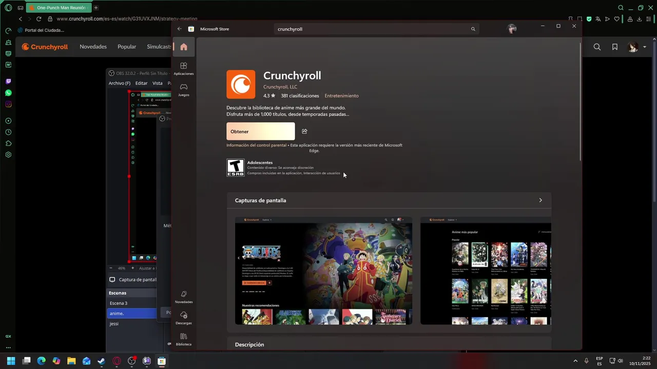Open Portal del Ciudadano bookmark

coord(41,30)
